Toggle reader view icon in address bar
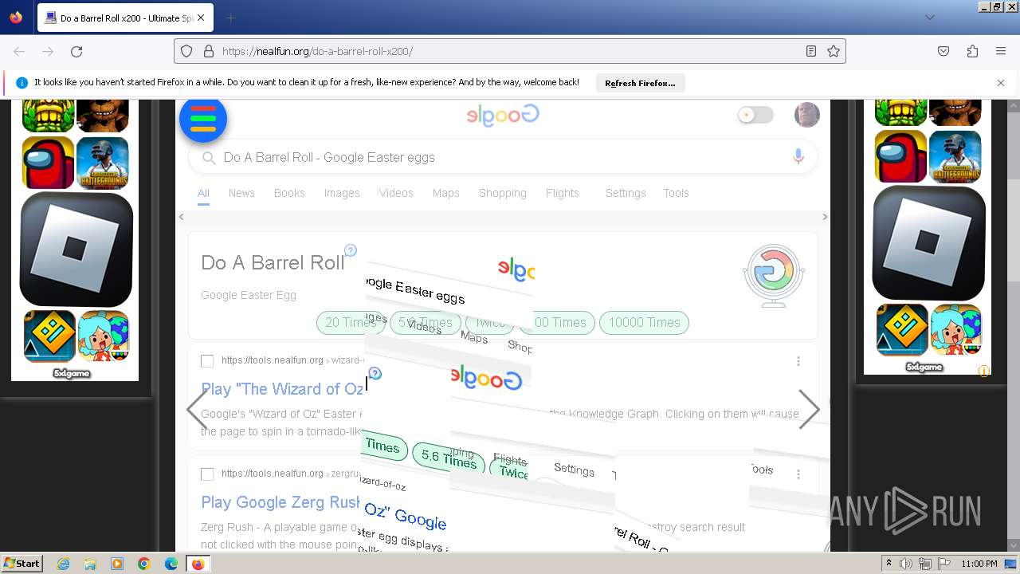The image size is (1020, 574). 810,51
